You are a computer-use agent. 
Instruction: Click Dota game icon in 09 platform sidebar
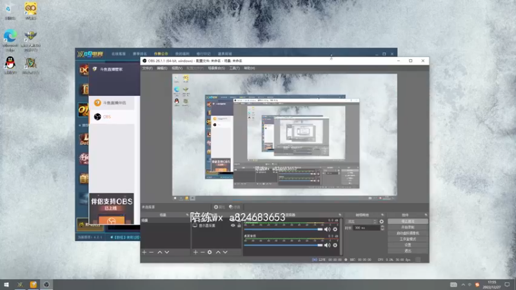pos(84,139)
